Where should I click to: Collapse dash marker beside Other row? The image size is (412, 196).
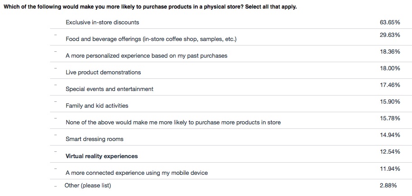[55, 186]
